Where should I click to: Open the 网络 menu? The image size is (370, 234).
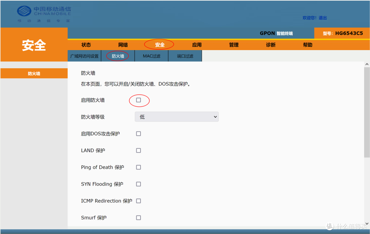pyautogui.click(x=123, y=45)
